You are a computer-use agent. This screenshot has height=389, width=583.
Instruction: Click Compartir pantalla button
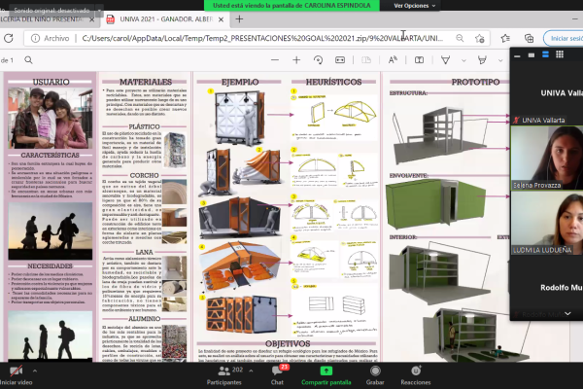(x=326, y=375)
